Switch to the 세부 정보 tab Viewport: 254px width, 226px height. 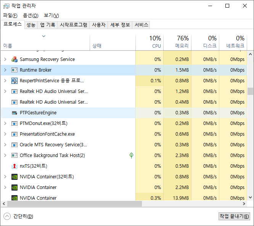point(120,25)
